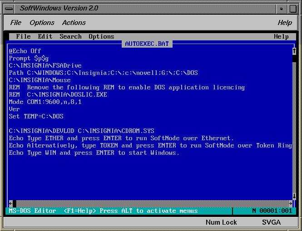The image size is (302, 231).
Task: Click the horizontal scrollbar track
Action: click(x=152, y=203)
